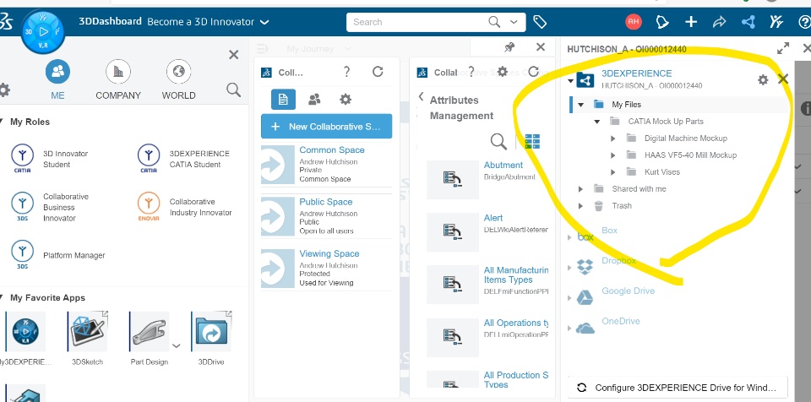Screen dimensions: 811x402
Task: Open the search options dropdown arrow
Action: pos(514,22)
